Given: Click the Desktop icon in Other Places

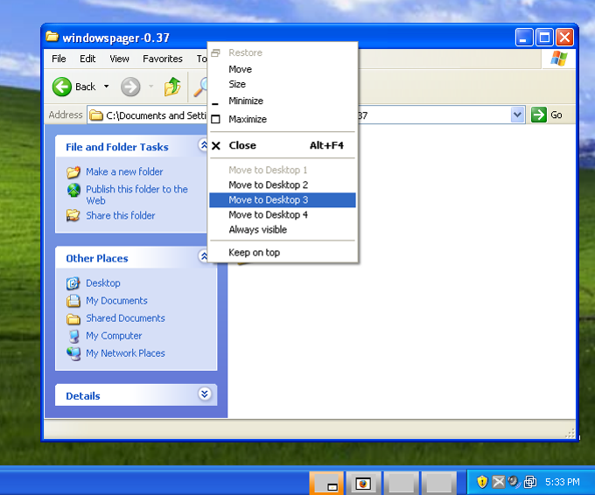Looking at the screenshot, I should (73, 283).
